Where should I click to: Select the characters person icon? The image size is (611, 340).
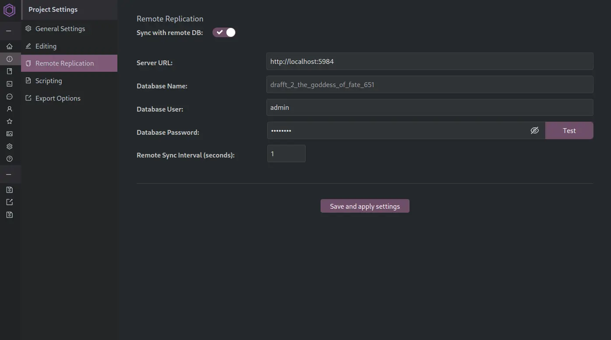click(x=9, y=109)
